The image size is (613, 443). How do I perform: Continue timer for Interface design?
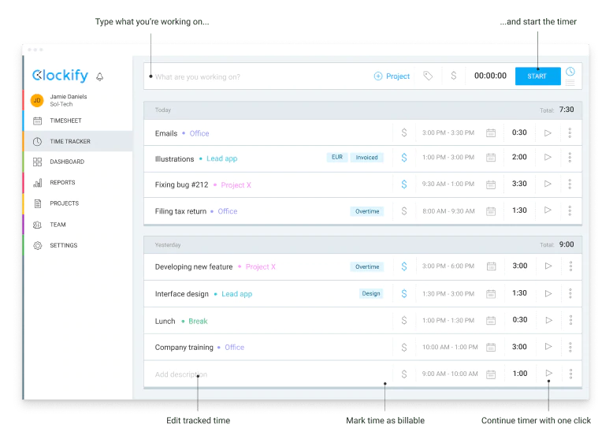click(548, 294)
